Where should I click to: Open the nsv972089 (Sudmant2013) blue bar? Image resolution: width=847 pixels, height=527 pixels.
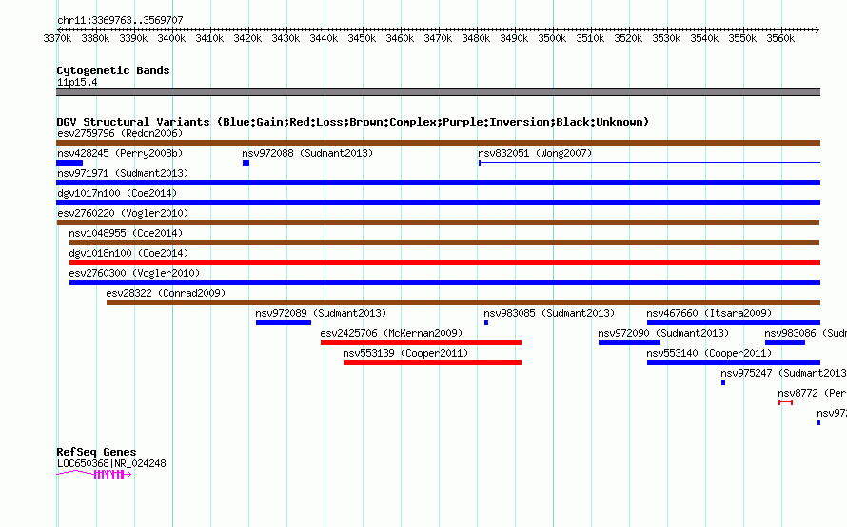(x=284, y=322)
